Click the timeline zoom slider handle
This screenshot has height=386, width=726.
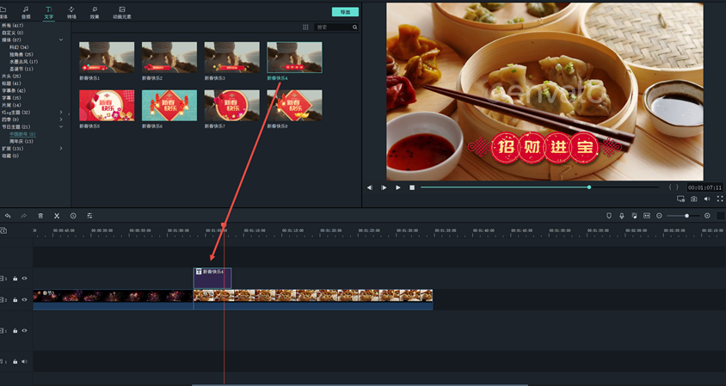(686, 216)
